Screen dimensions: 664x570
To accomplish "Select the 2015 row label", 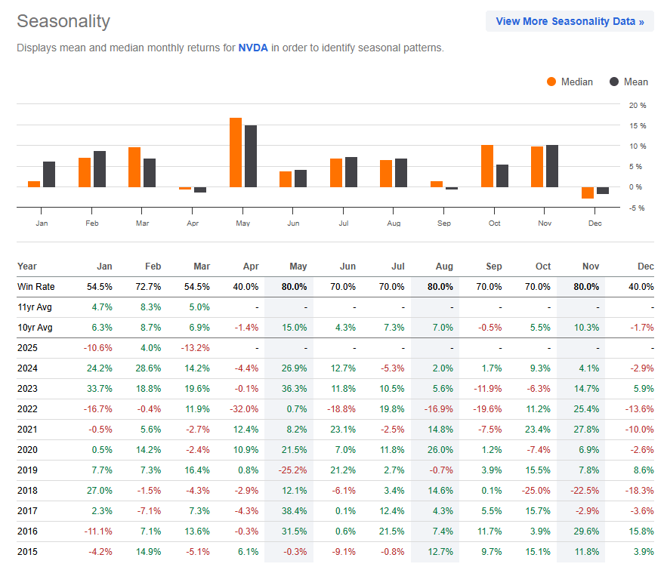I will [26, 552].
